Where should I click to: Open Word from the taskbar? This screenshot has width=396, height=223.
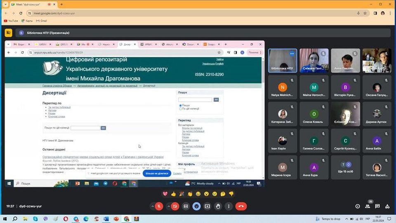pyautogui.click(x=106, y=219)
